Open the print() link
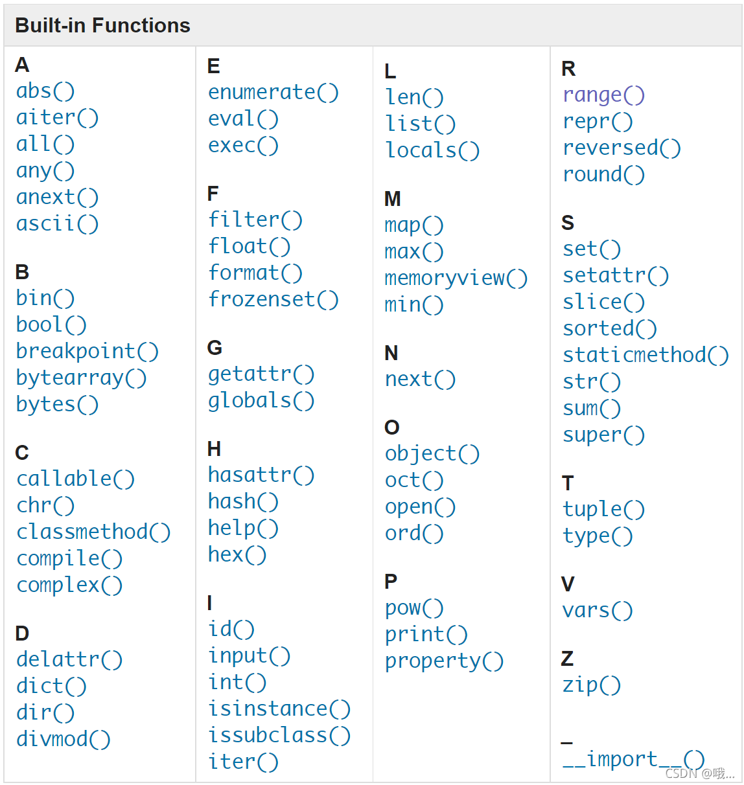 pos(426,635)
